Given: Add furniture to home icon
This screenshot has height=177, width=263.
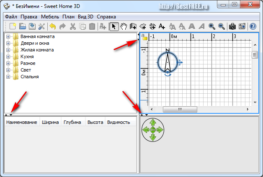Looking at the screenshot, I should 103,26.
